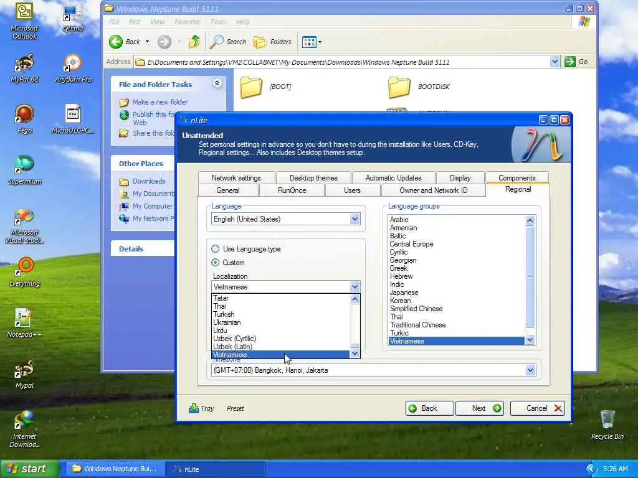Open the Users tab
Image resolution: width=638 pixels, height=478 pixels.
352,190
